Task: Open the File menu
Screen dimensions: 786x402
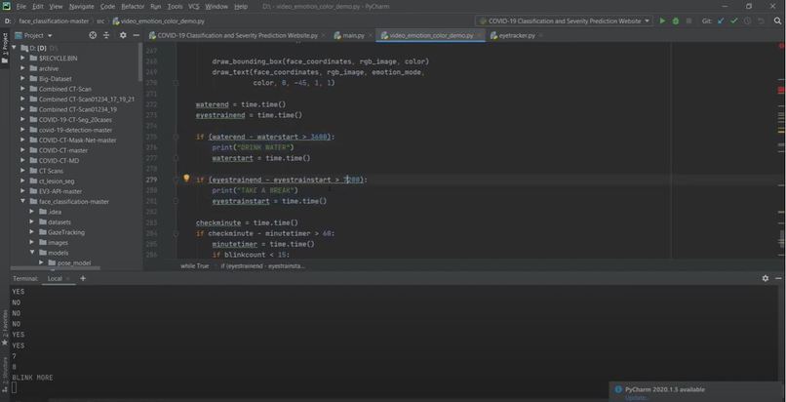Action: [21, 7]
